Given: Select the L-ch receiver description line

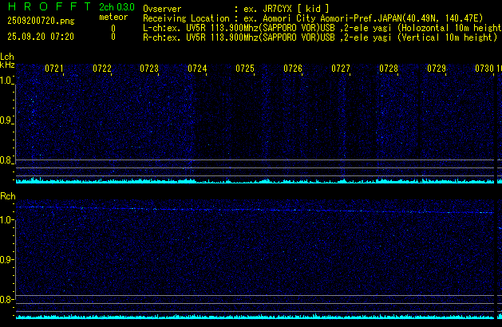Looking at the screenshot, I should pyautogui.click(x=319, y=27).
